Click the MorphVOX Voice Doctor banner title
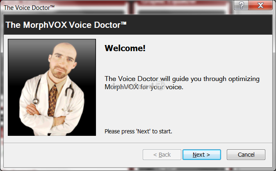 coord(66,25)
